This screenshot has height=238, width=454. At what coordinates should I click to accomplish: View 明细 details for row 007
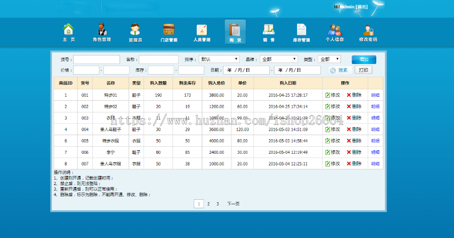coord(375,163)
